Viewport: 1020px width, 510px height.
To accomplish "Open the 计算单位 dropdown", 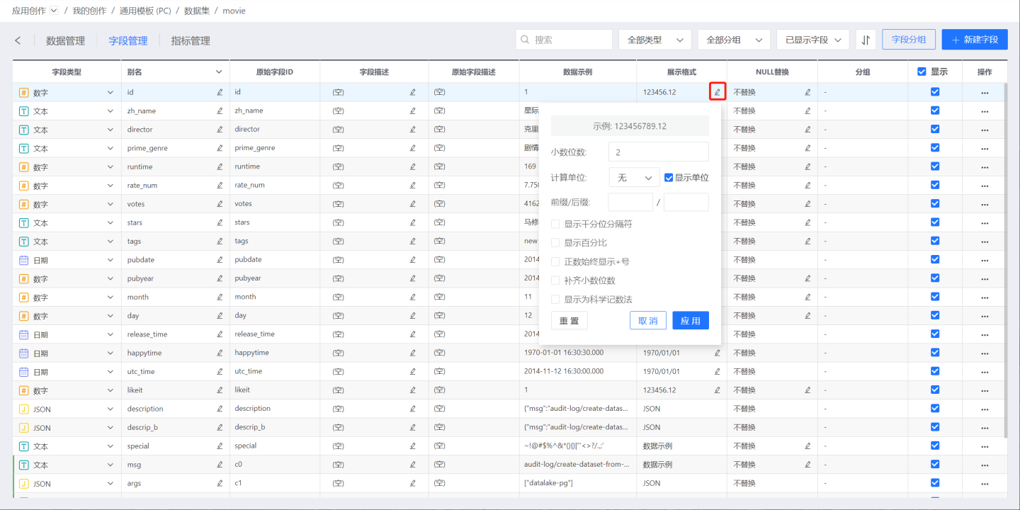I will click(634, 178).
